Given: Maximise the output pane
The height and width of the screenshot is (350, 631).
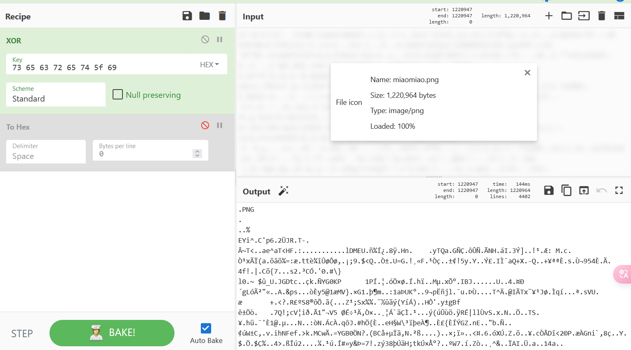Looking at the screenshot, I should tap(619, 190).
